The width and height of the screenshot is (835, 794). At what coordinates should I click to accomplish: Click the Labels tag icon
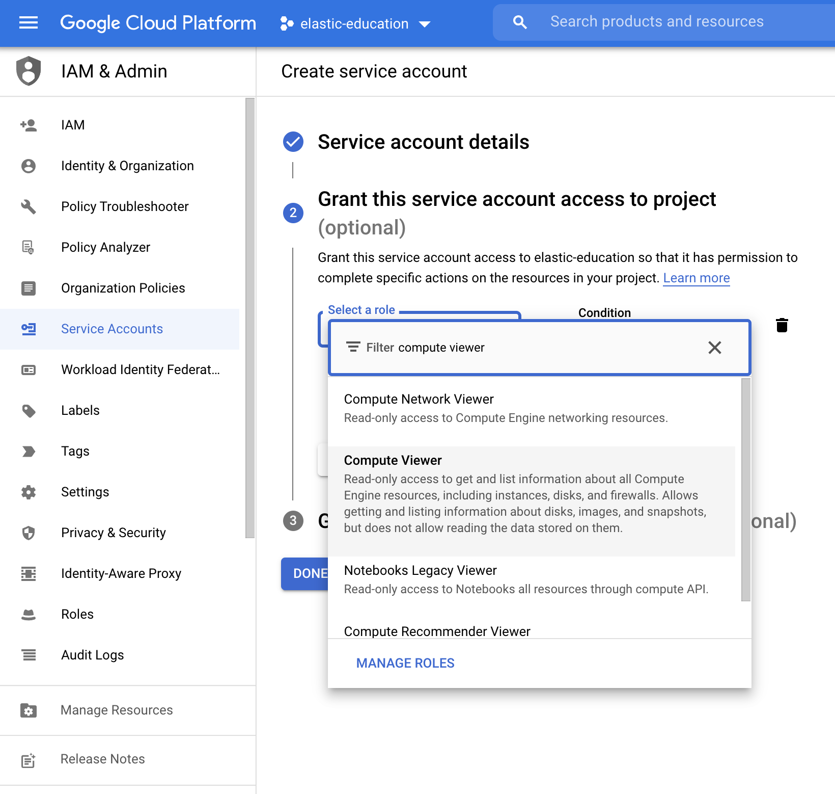(28, 410)
